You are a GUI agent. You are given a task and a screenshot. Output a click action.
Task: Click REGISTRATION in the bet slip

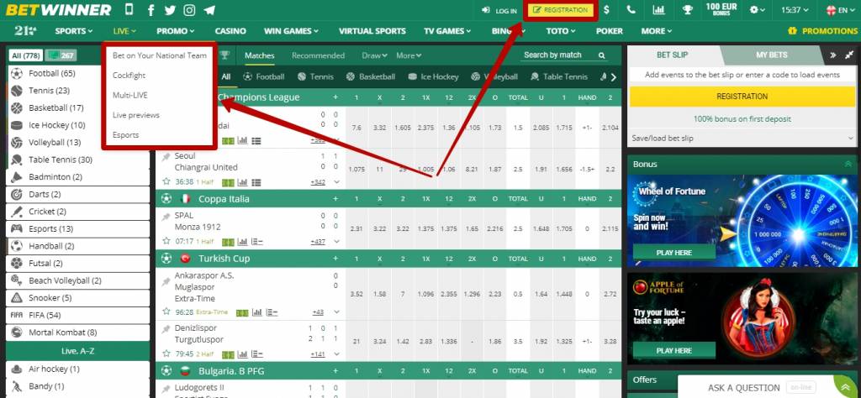(x=742, y=97)
